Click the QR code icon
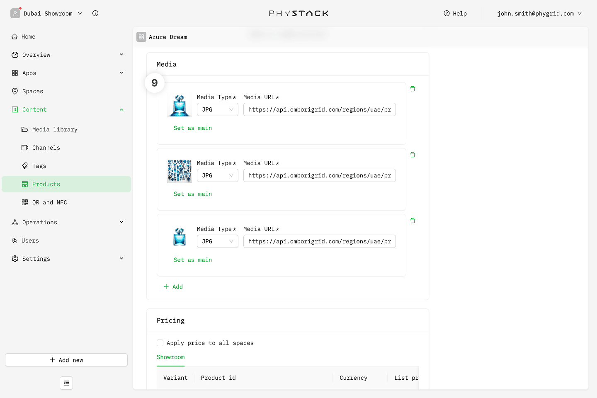This screenshot has height=398, width=597. click(25, 202)
